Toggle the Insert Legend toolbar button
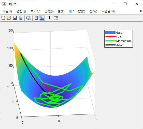 42,18
